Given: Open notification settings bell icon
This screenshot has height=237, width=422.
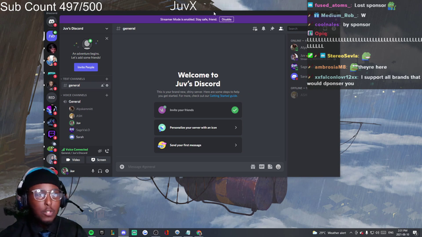Looking at the screenshot, I should click(x=264, y=28).
